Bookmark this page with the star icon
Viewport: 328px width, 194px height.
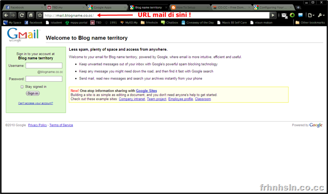click(x=40, y=15)
